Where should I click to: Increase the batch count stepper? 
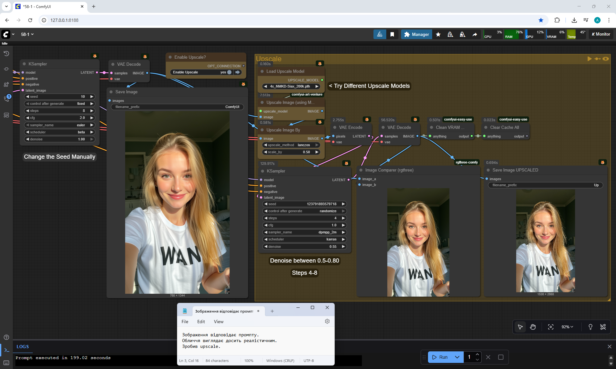tap(477, 354)
